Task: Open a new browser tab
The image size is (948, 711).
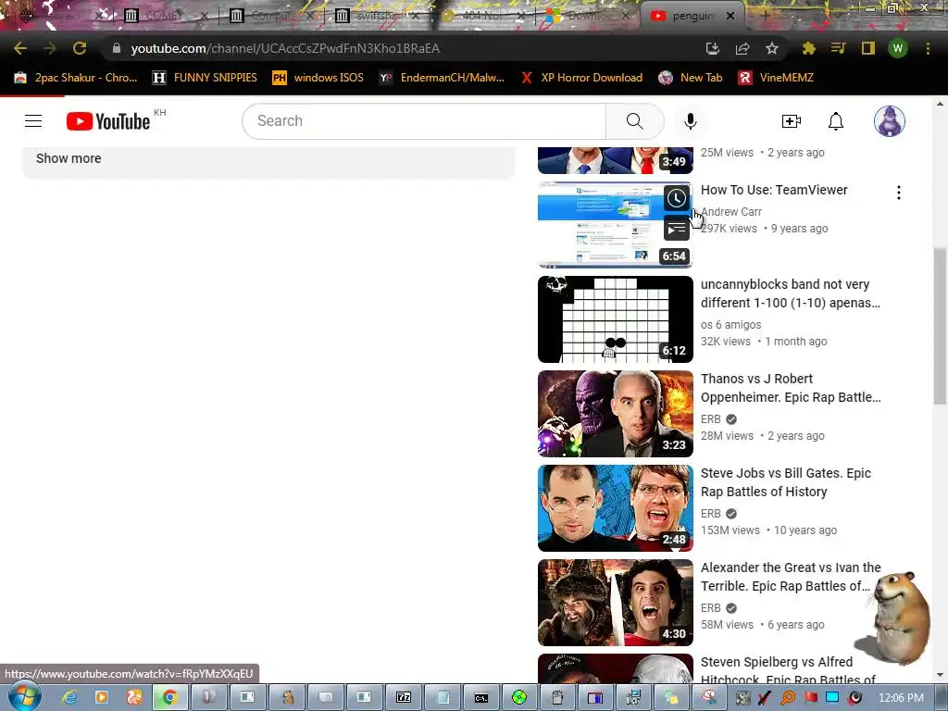Action: 765,16
